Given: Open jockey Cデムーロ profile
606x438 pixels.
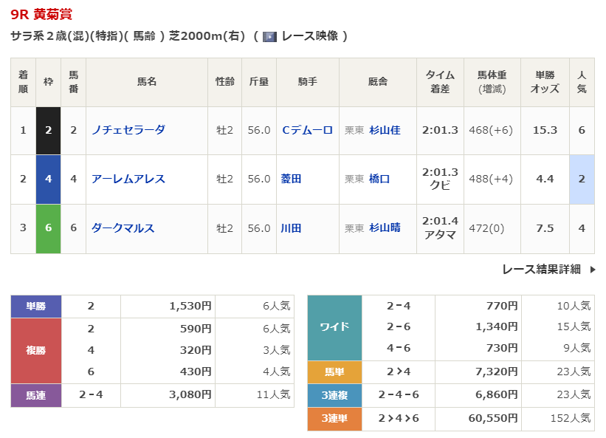Looking at the screenshot, I should coord(307,130).
